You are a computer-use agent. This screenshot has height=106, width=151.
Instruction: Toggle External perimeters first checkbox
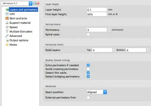coord(88,98)
